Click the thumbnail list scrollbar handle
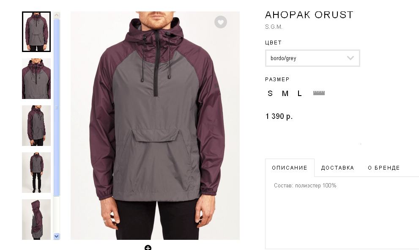 click(x=56, y=107)
